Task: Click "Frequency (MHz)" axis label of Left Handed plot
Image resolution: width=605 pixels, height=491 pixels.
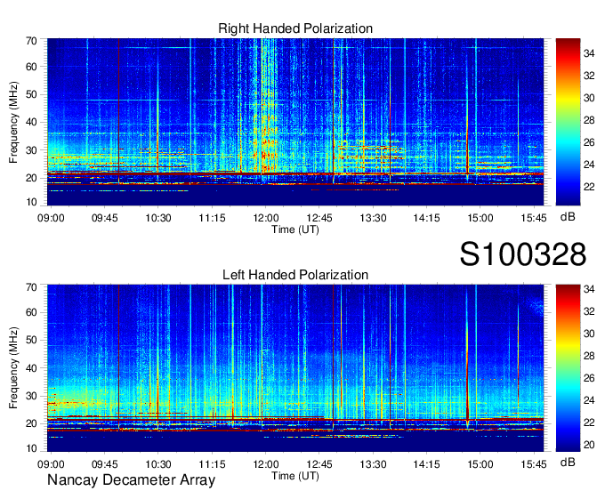Action: 13,368
